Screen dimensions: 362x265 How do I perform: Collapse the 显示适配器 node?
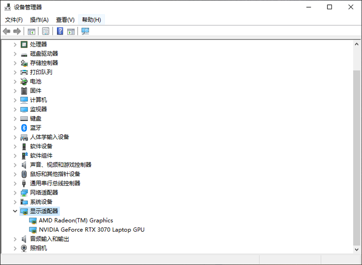pos(15,211)
